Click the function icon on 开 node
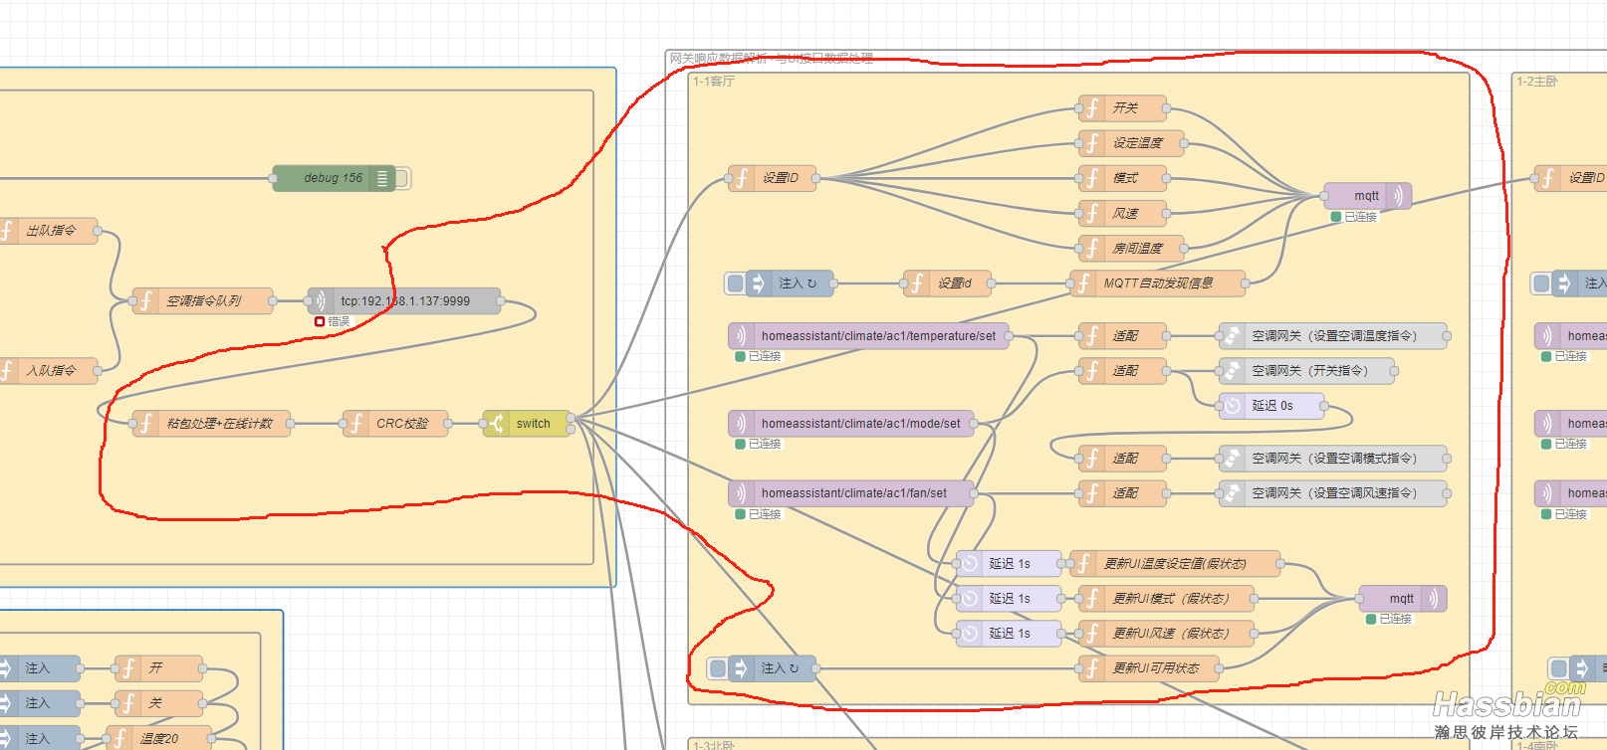 128,668
